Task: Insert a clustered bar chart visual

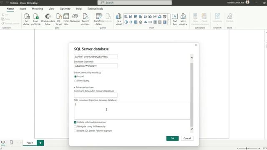Action: click(x=136, y=17)
